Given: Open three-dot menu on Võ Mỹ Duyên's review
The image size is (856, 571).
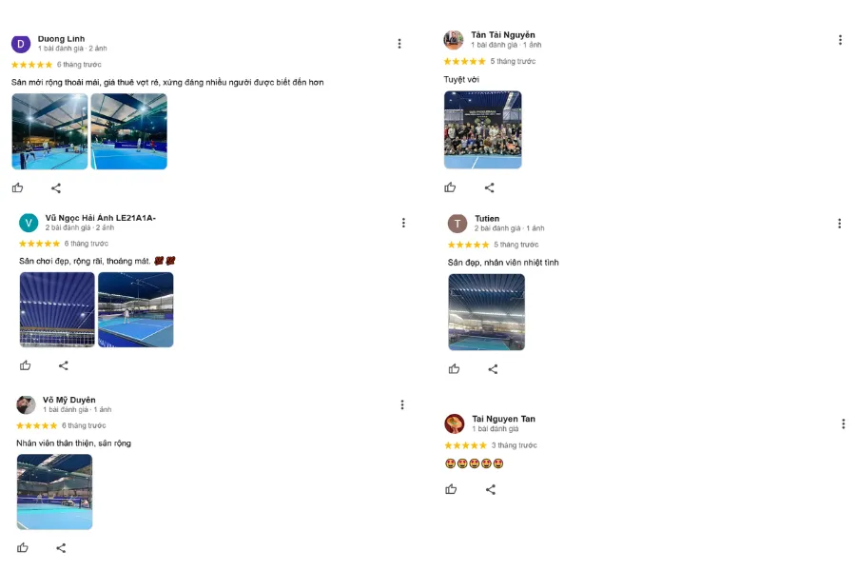Looking at the screenshot, I should coord(402,404).
